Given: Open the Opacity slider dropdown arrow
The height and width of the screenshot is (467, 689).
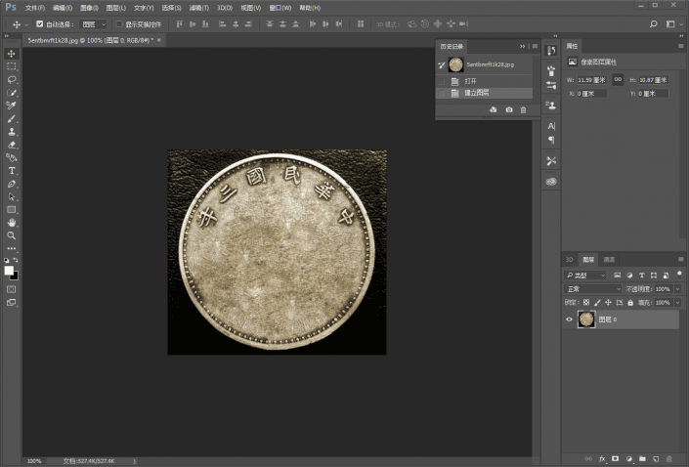Looking at the screenshot, I should pyautogui.click(x=677, y=288).
